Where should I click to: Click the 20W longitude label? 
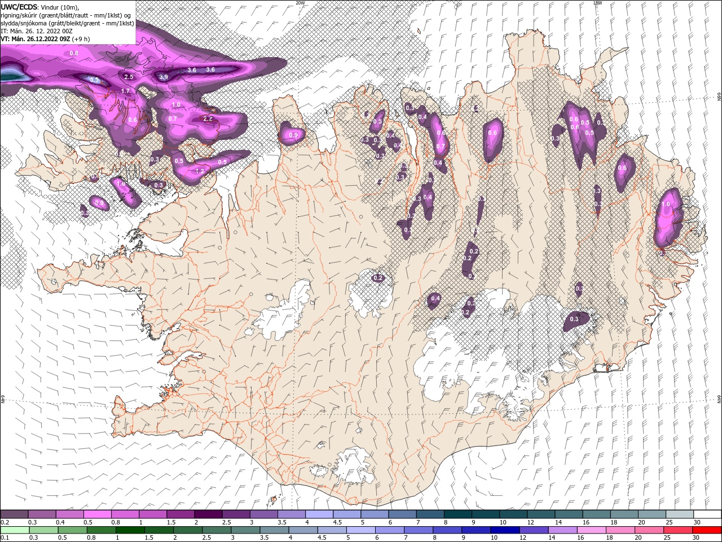[300, 3]
